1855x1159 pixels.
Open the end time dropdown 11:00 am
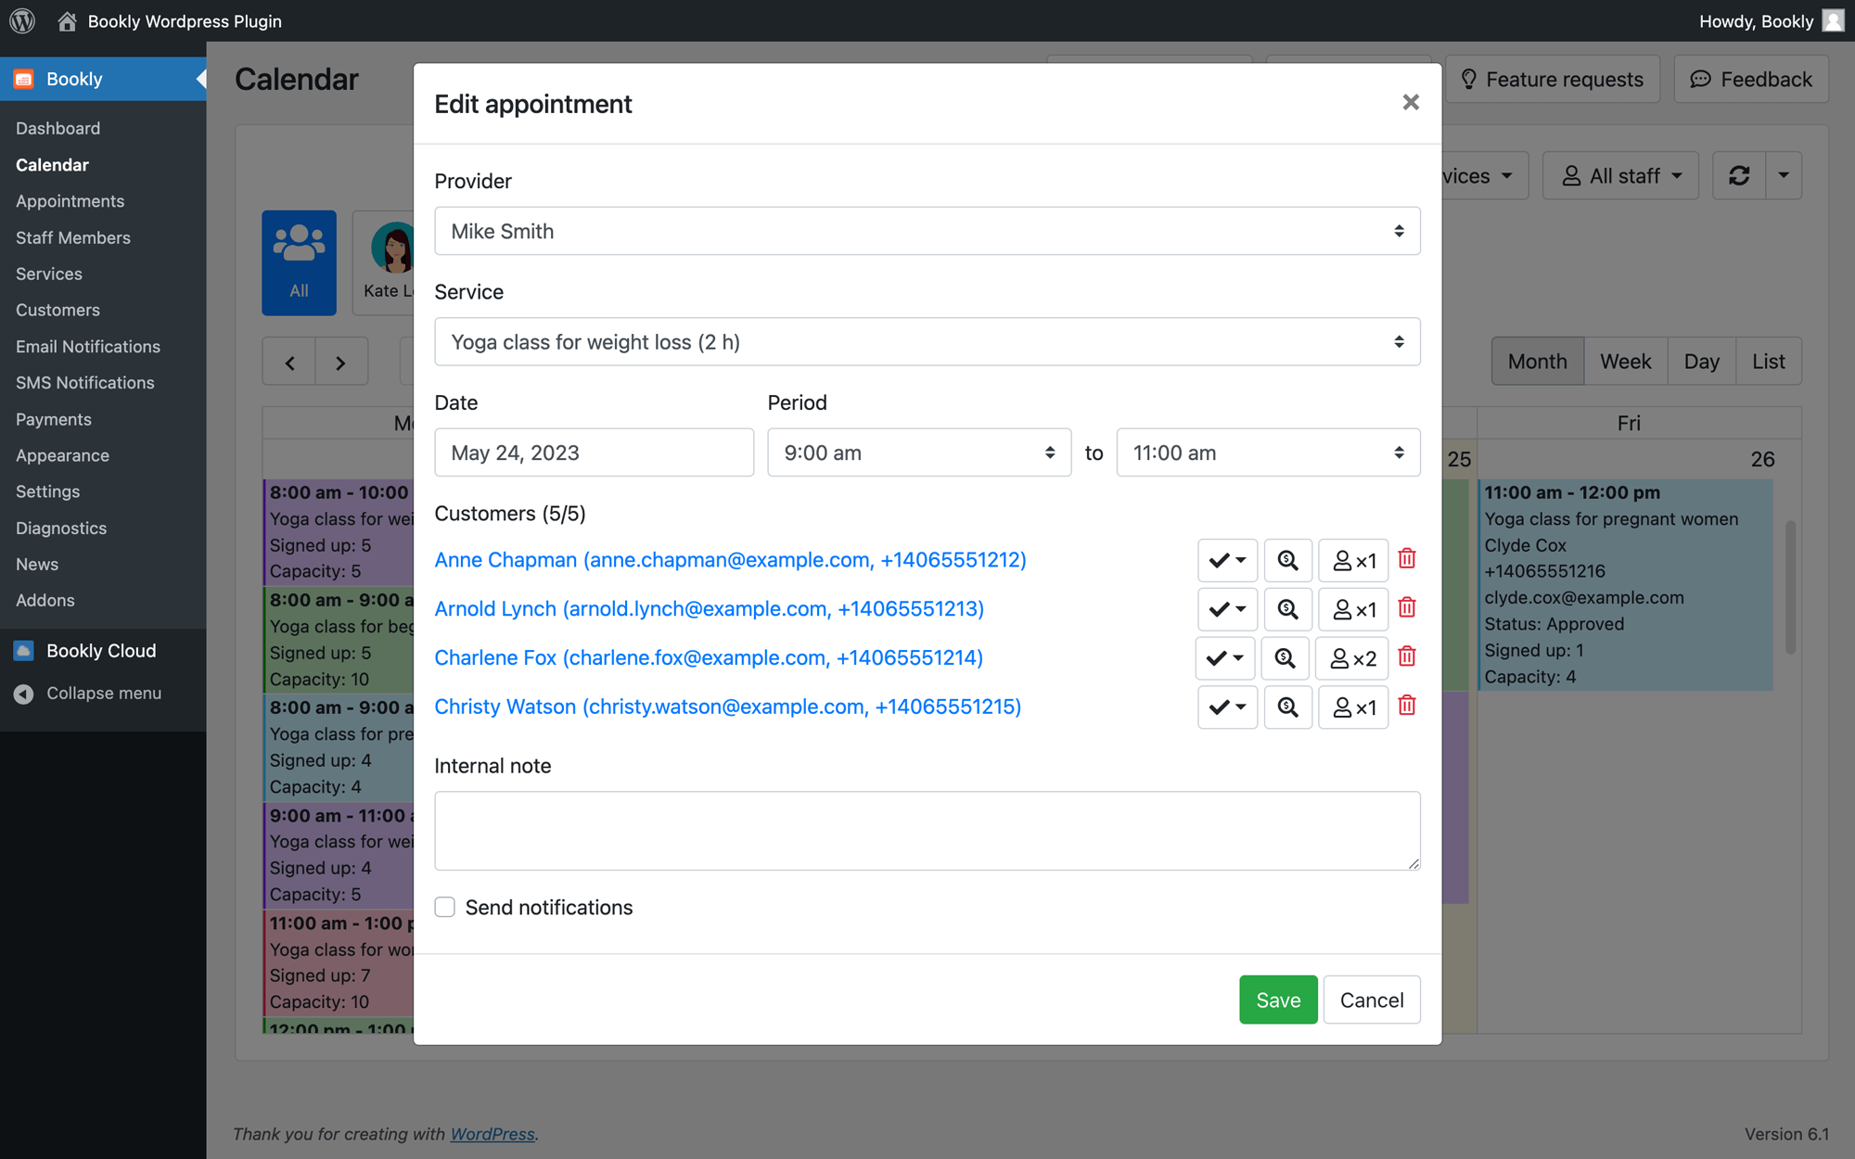(1268, 452)
